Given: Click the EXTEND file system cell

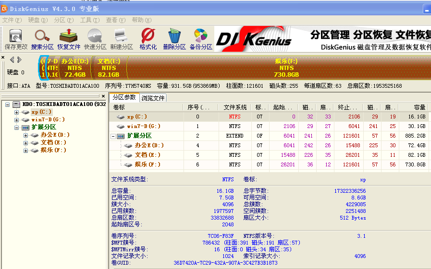Looking at the screenshot, I should (235, 136).
